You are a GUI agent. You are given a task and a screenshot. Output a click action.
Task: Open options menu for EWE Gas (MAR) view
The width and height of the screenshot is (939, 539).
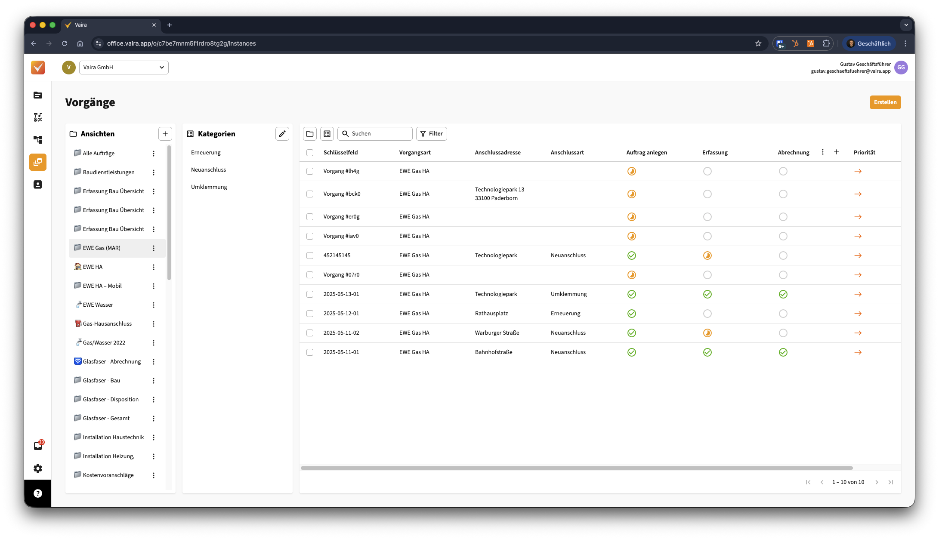[154, 248]
